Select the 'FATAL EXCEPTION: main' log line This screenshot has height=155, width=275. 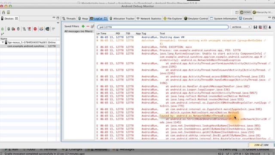184,47
